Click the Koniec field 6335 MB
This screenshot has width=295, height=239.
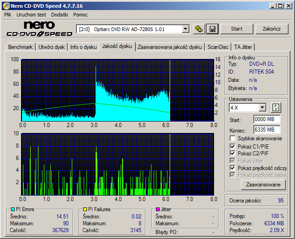[x=267, y=130]
